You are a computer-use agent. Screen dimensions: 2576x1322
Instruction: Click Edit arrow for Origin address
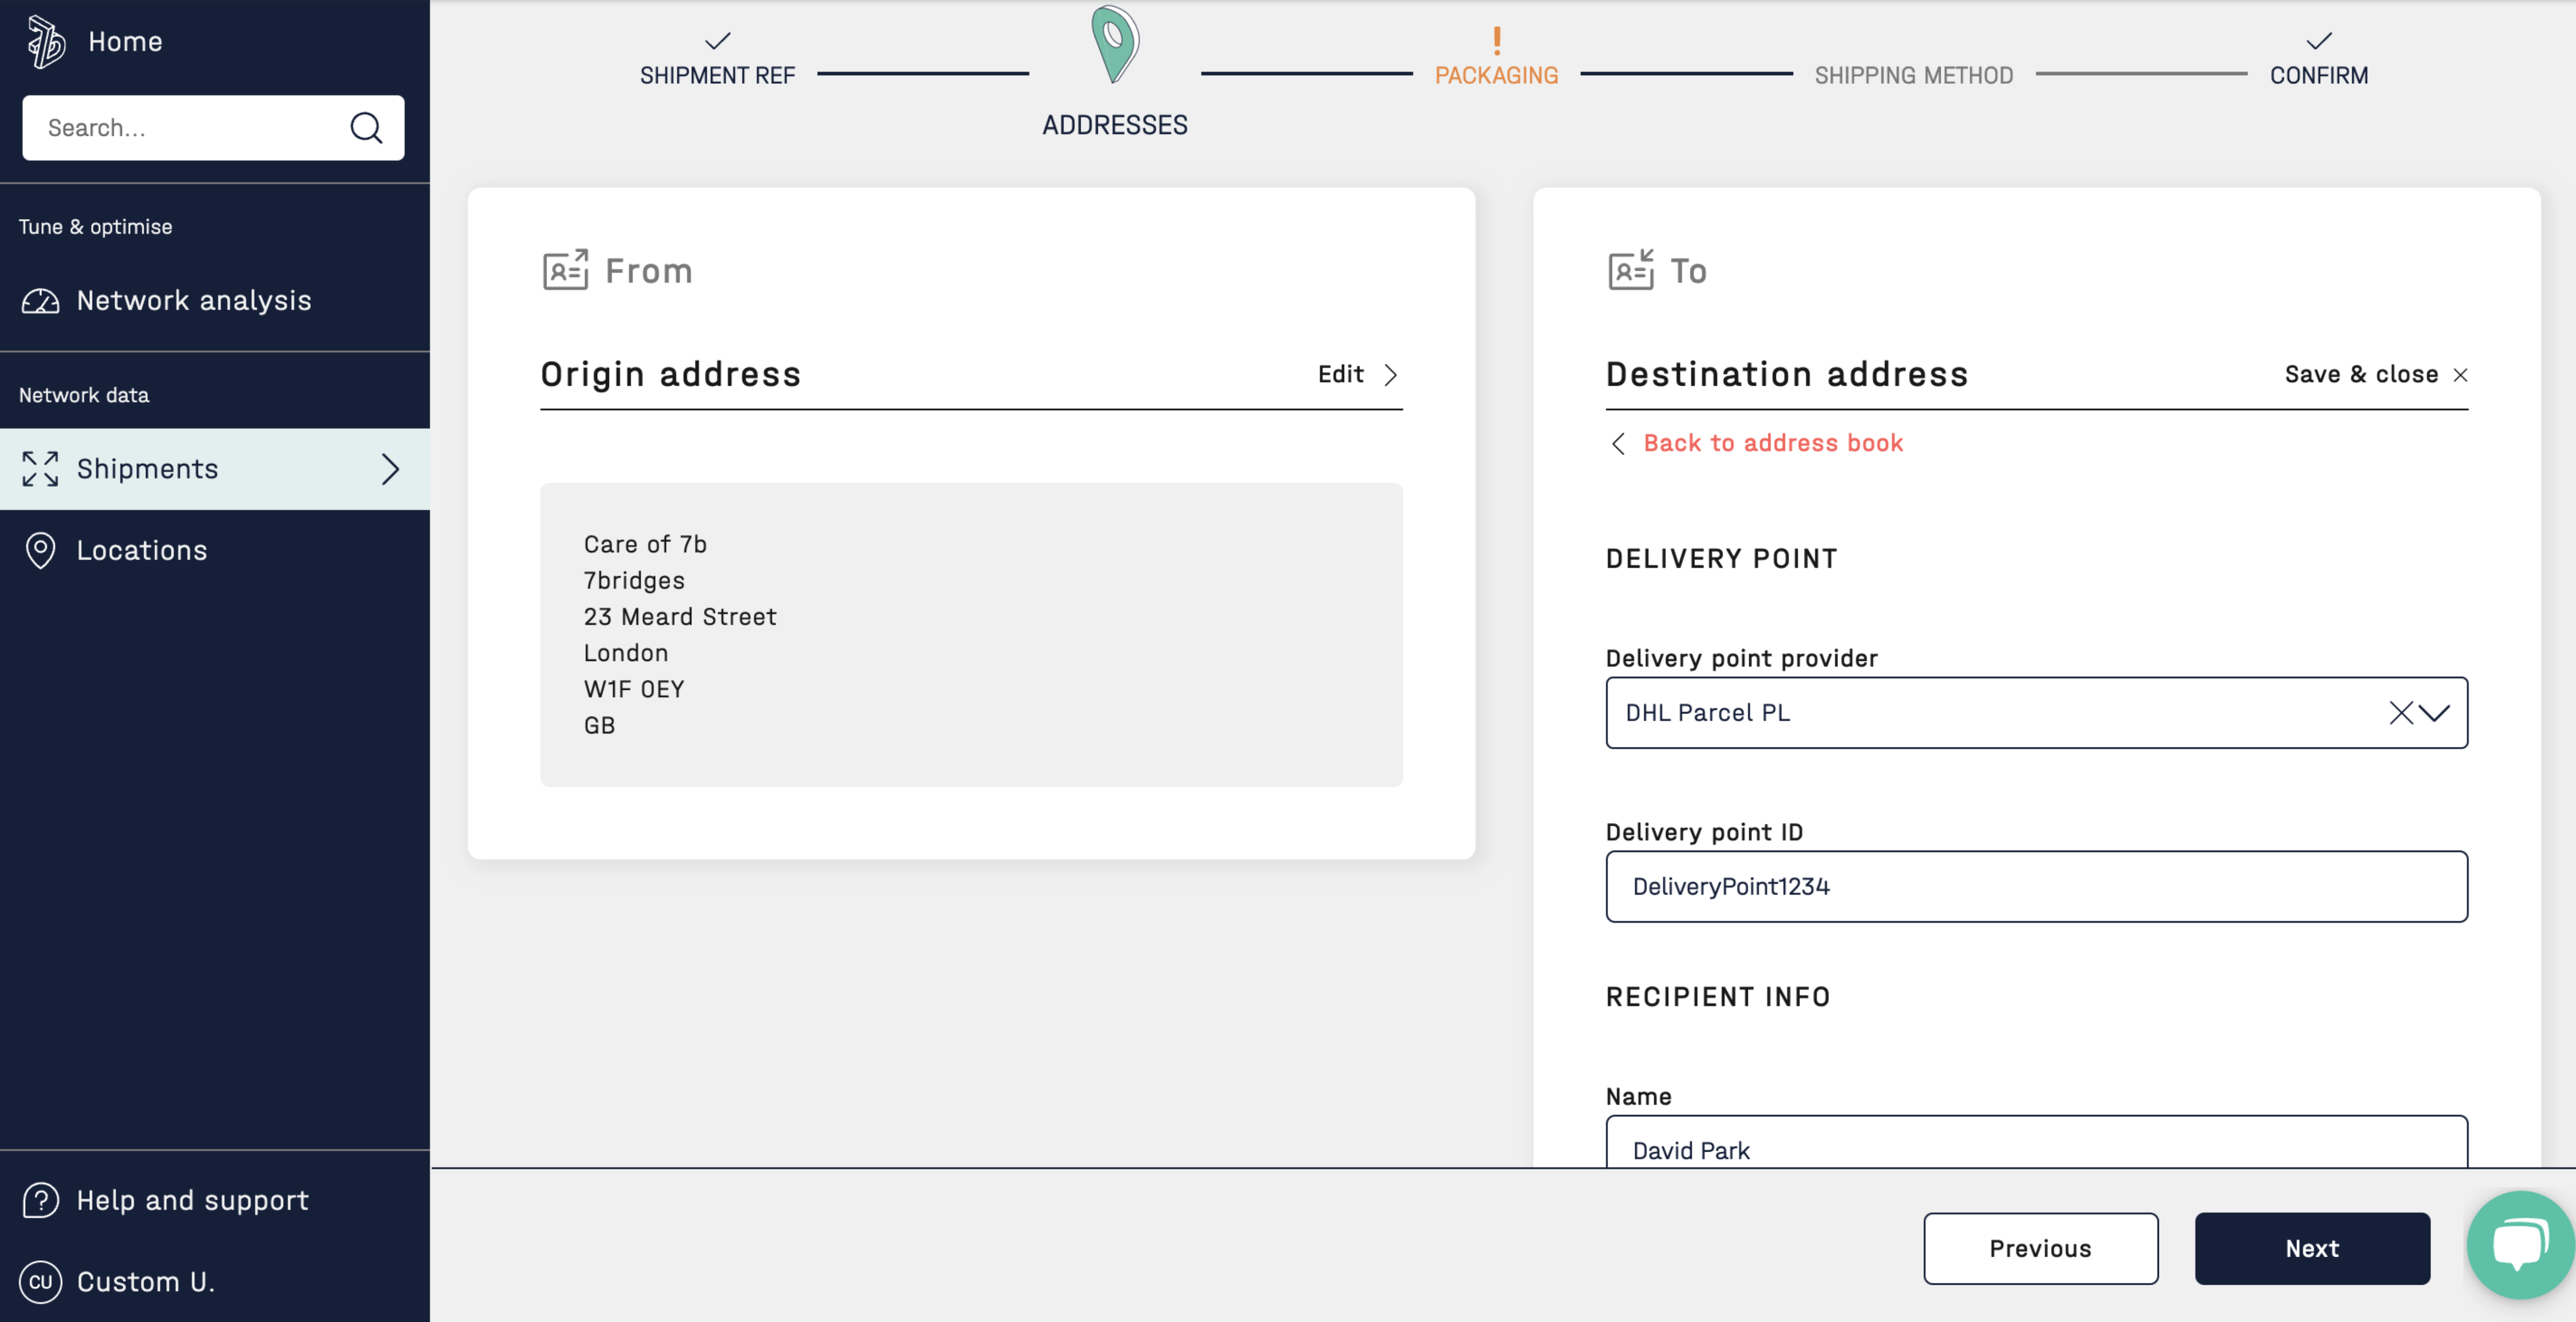tap(1390, 375)
